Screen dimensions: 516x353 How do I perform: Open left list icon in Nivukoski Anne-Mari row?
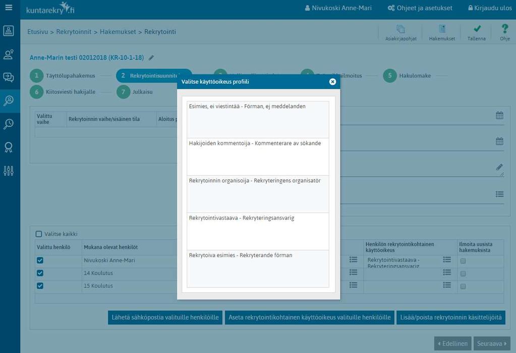click(354, 260)
